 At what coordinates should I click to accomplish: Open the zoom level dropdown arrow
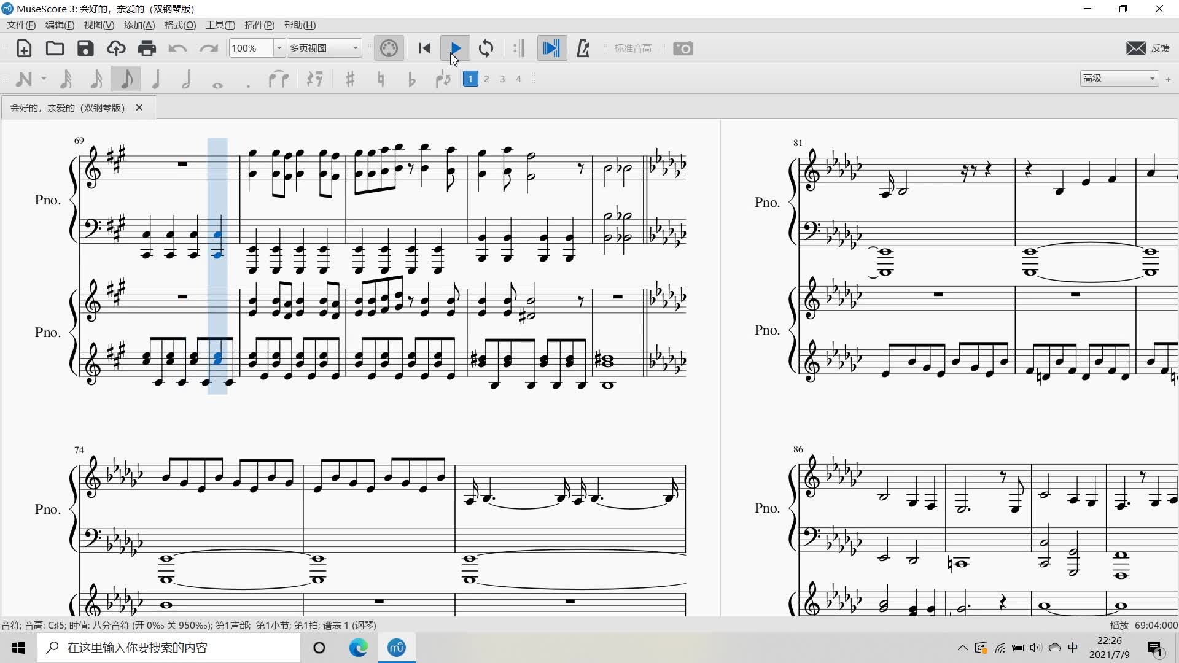[279, 48]
